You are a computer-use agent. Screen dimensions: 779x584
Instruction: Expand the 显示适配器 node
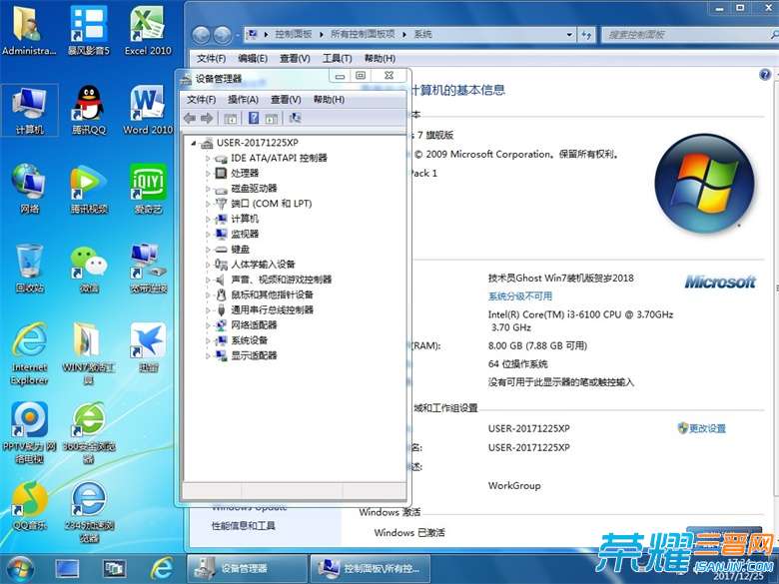pyautogui.click(x=208, y=356)
